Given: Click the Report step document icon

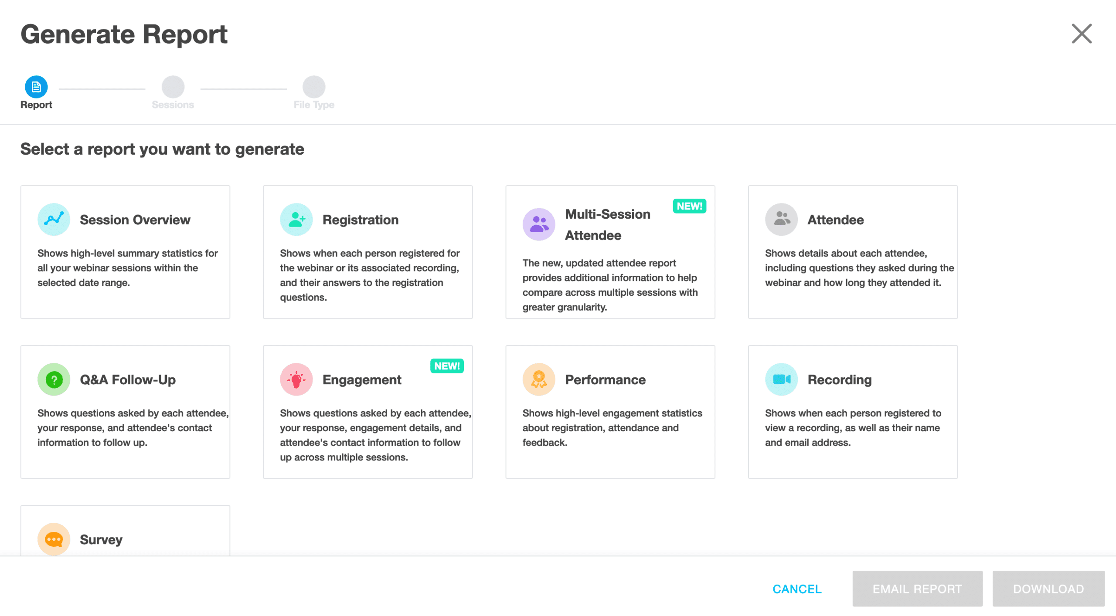Looking at the screenshot, I should [36, 87].
